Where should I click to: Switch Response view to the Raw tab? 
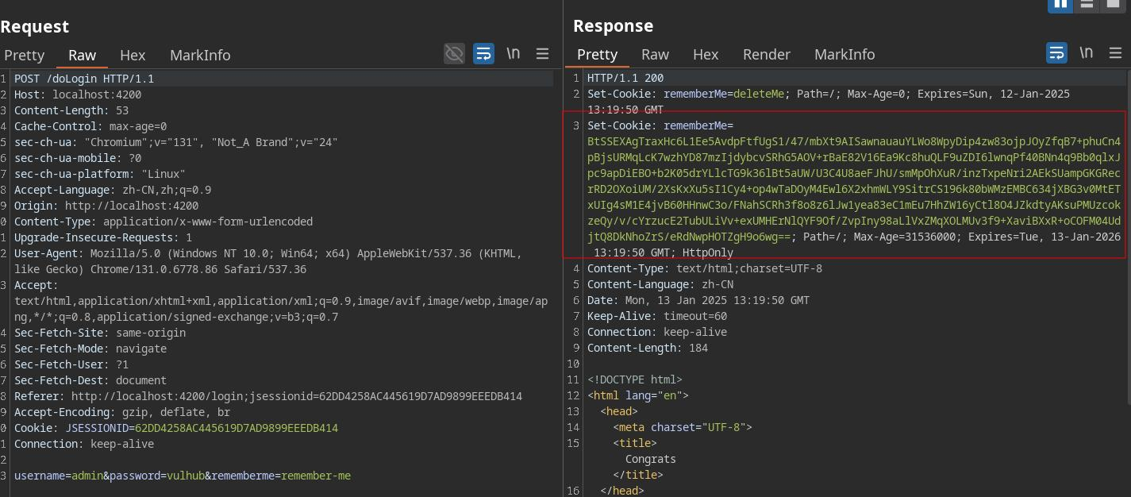(655, 54)
